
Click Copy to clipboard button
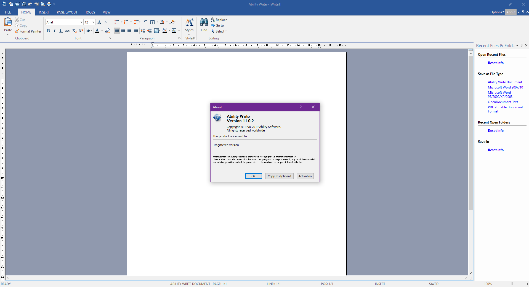click(x=279, y=176)
